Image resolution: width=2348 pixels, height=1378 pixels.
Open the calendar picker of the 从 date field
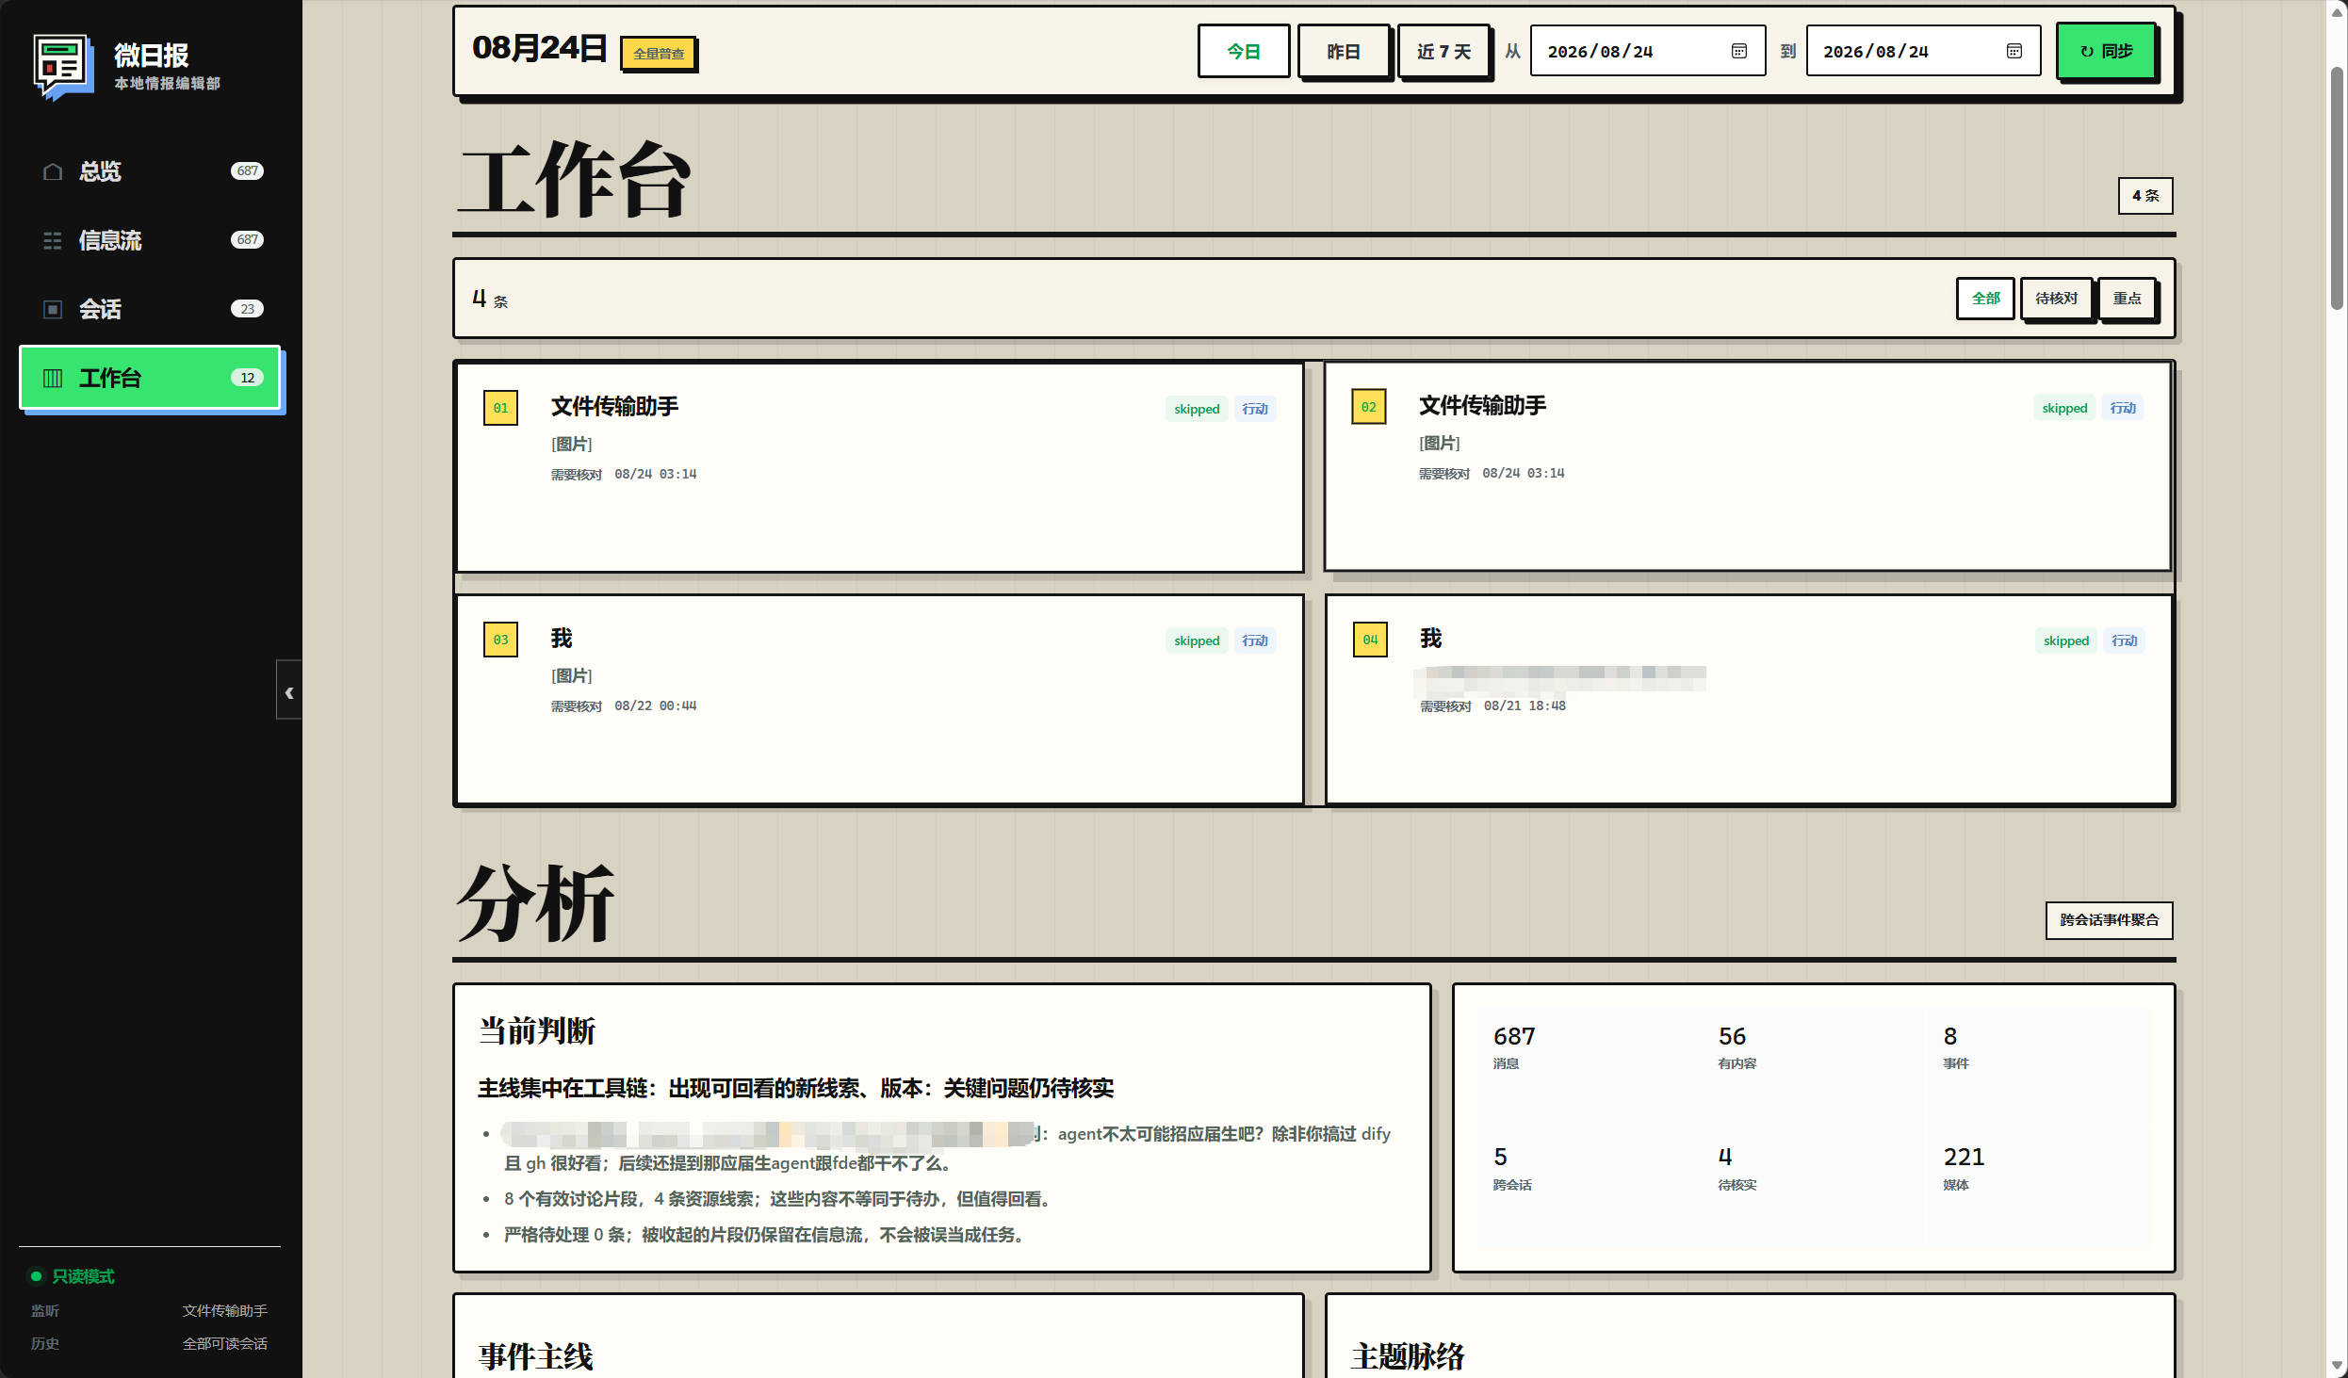[1738, 51]
